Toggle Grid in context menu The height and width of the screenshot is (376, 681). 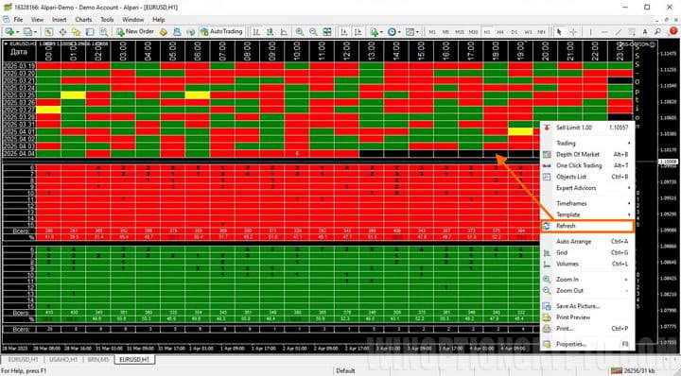click(587, 252)
